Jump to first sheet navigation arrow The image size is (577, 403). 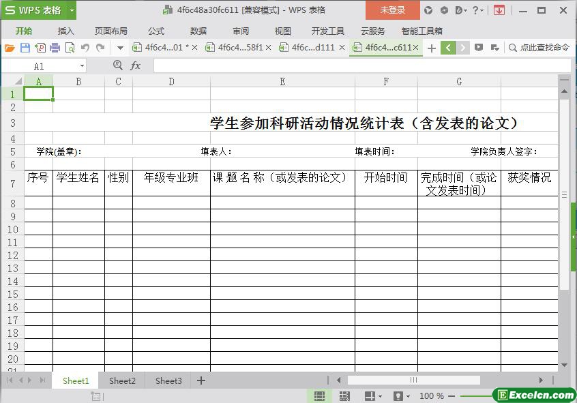click(10, 380)
